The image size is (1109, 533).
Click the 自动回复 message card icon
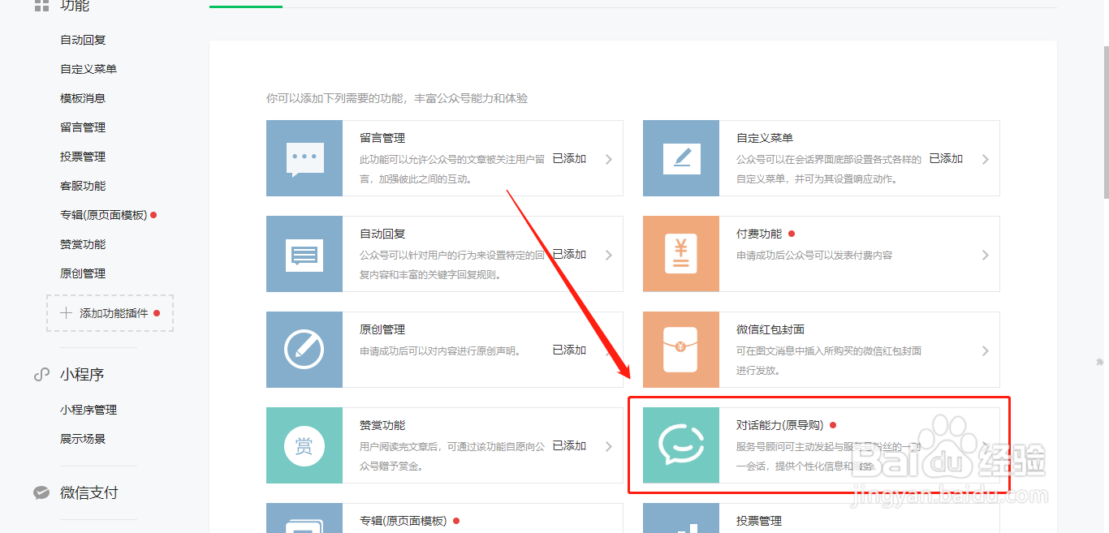[x=304, y=254]
